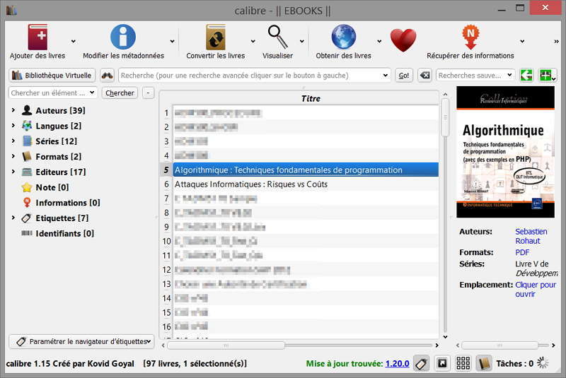This screenshot has height=378, width=566.
Task: Open Modifier les métadonnées info icon
Action: click(x=122, y=37)
